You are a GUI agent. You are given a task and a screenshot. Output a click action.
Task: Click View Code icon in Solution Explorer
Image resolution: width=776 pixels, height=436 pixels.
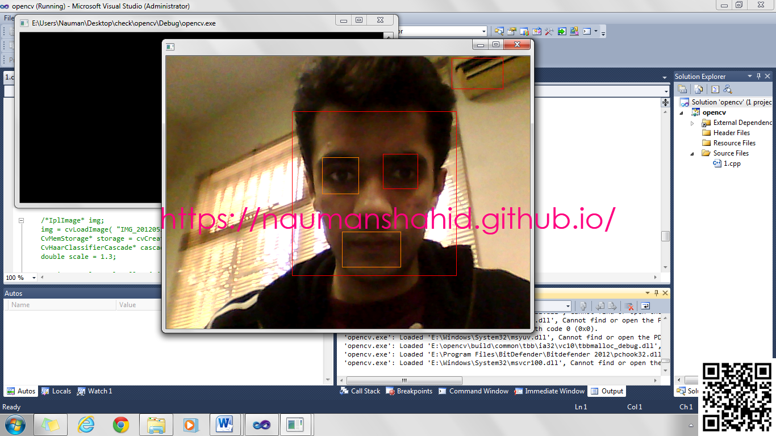715,89
